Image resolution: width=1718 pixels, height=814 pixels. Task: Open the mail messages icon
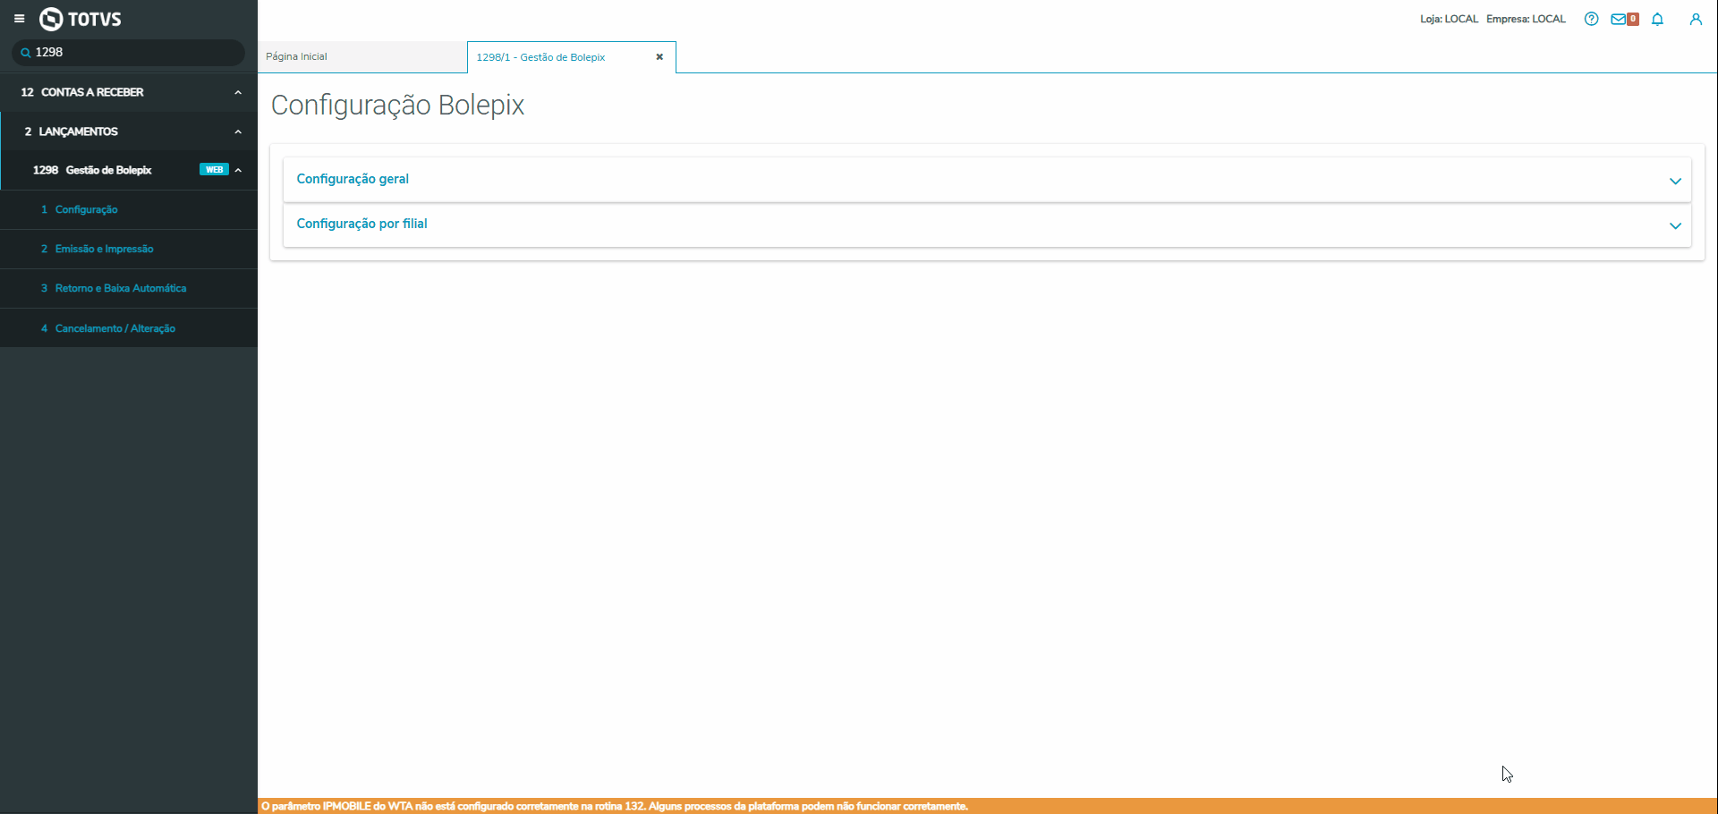[1619, 19]
